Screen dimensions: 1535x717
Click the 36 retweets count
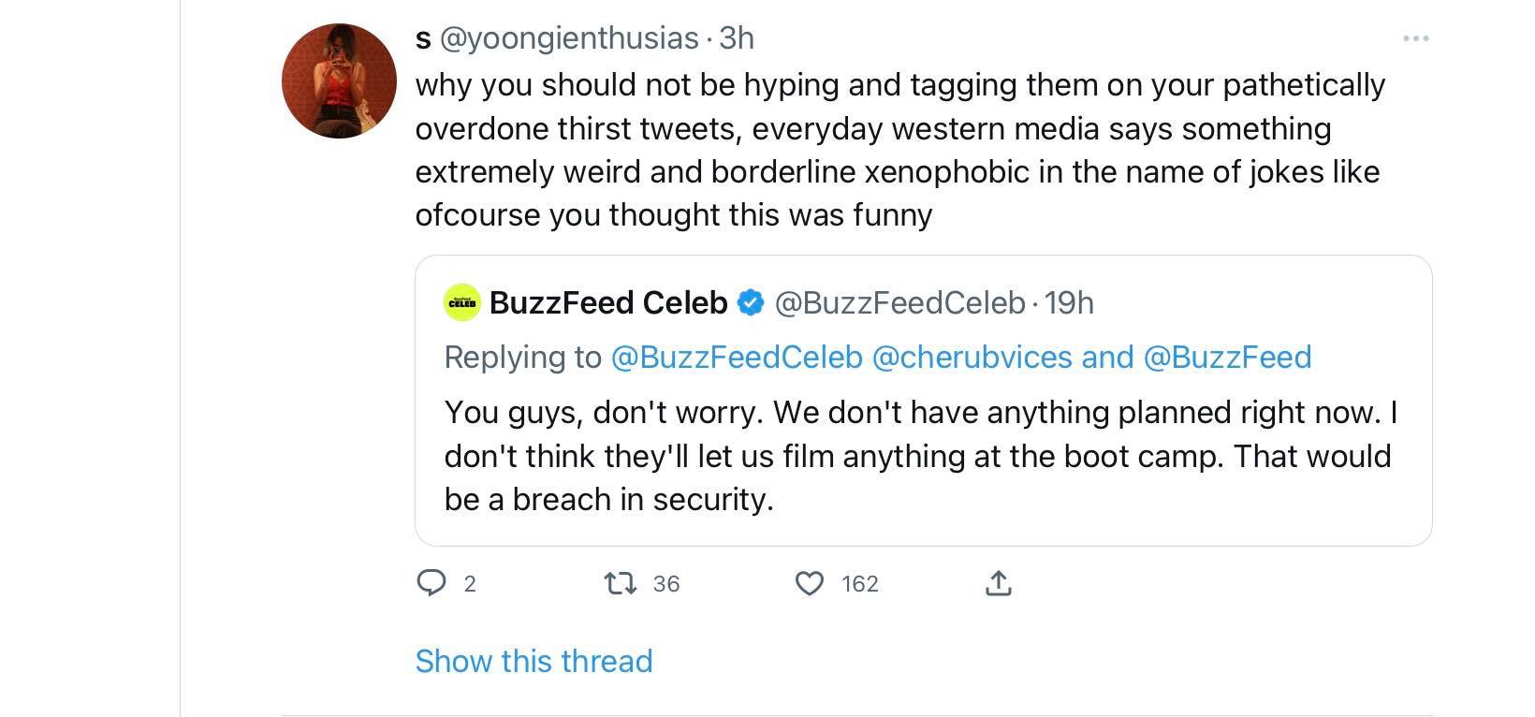666,584
